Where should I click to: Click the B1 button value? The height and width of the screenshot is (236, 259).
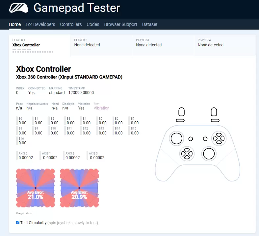click(x=39, y=123)
